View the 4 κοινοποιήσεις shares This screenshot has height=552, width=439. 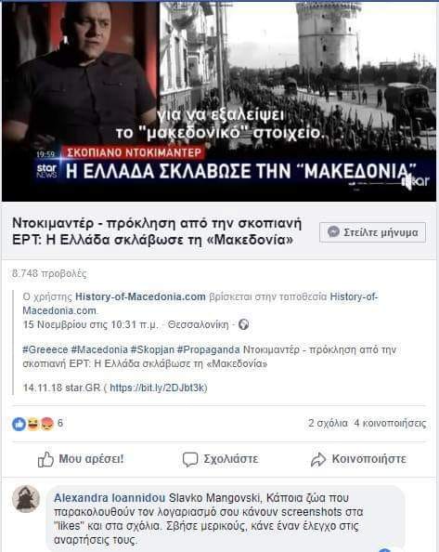pos(390,423)
